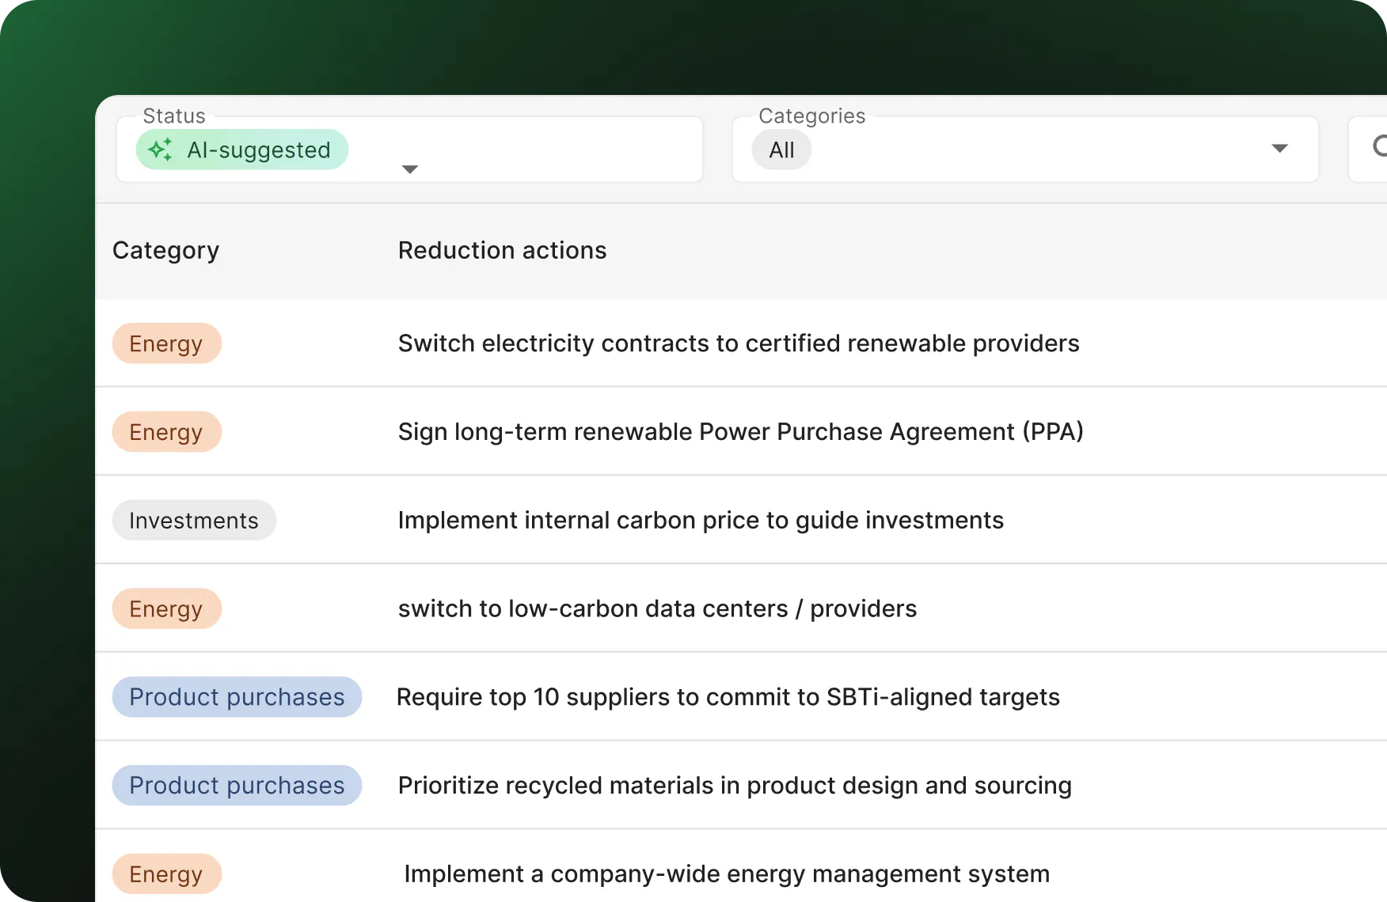Open the Categories dropdown arrow
Screen dimensions: 1387x902
tap(1282, 149)
